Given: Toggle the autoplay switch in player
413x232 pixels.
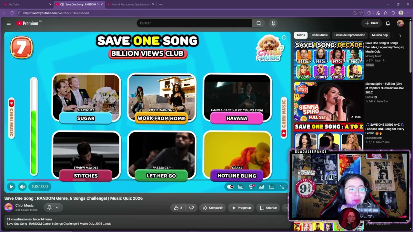Looking at the screenshot, I should tap(230, 187).
